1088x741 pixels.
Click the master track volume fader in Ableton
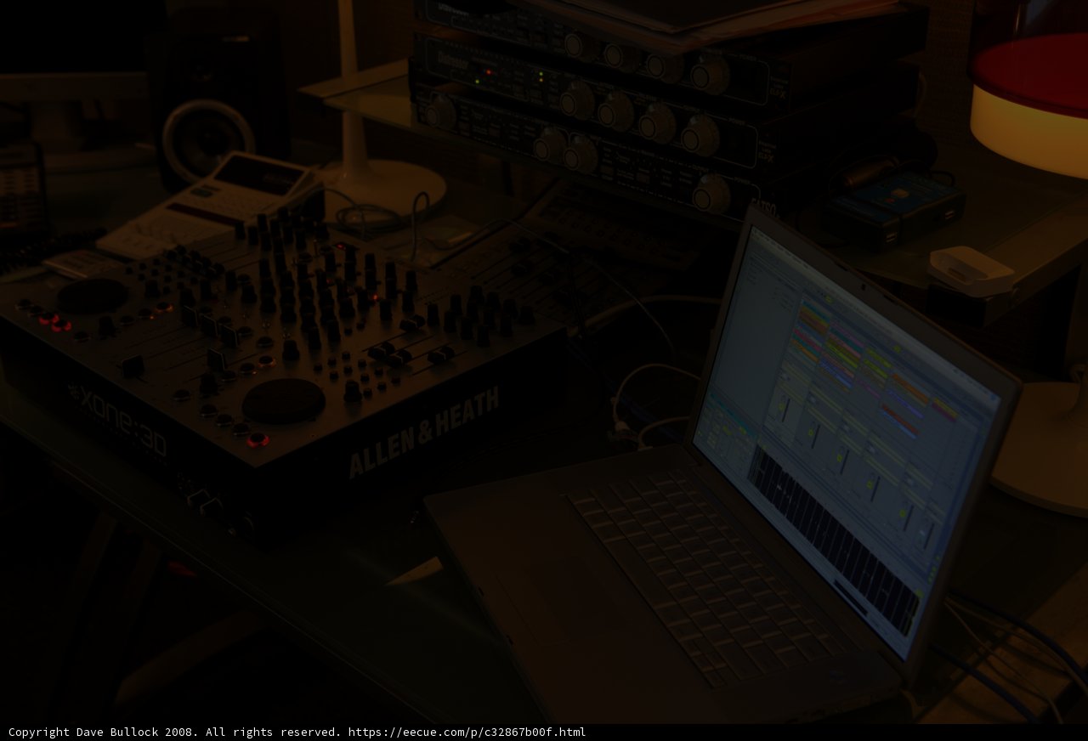tap(928, 535)
